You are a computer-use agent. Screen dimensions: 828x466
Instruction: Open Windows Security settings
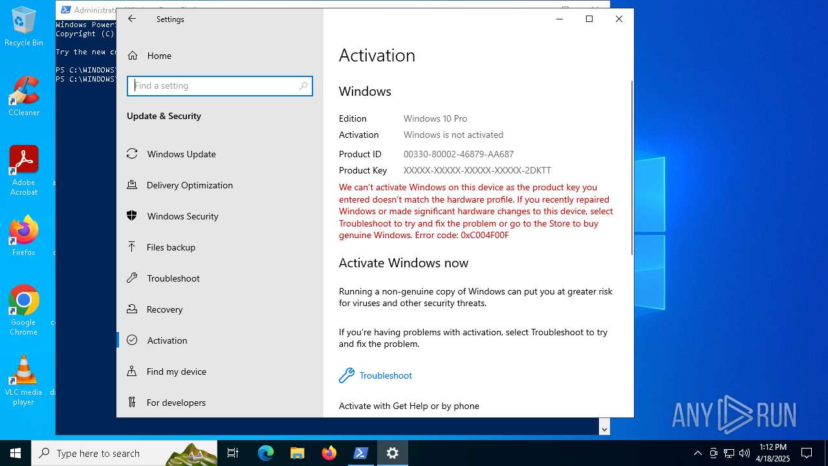[x=220, y=216]
